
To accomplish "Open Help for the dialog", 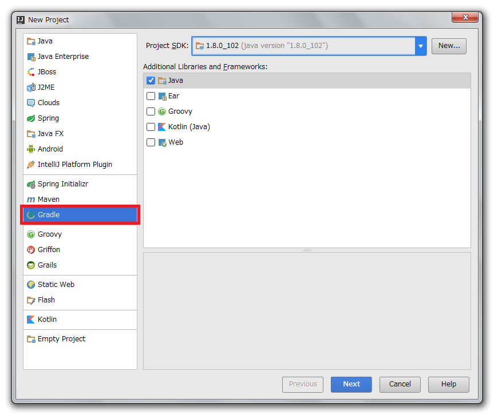I will 449,384.
